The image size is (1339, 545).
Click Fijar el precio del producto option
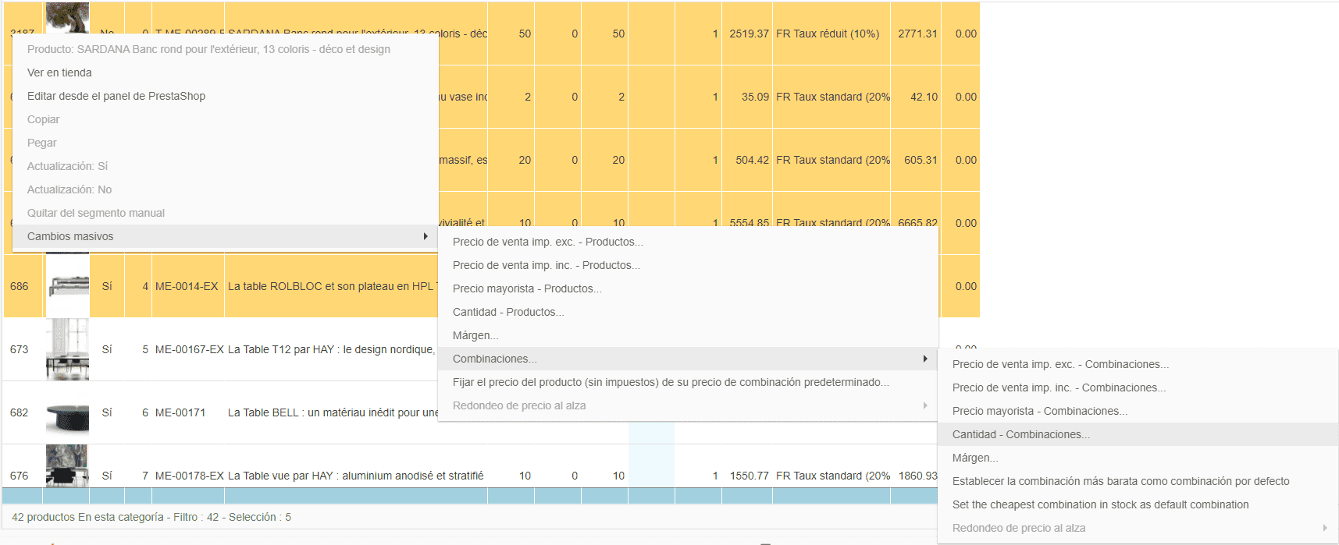(670, 382)
